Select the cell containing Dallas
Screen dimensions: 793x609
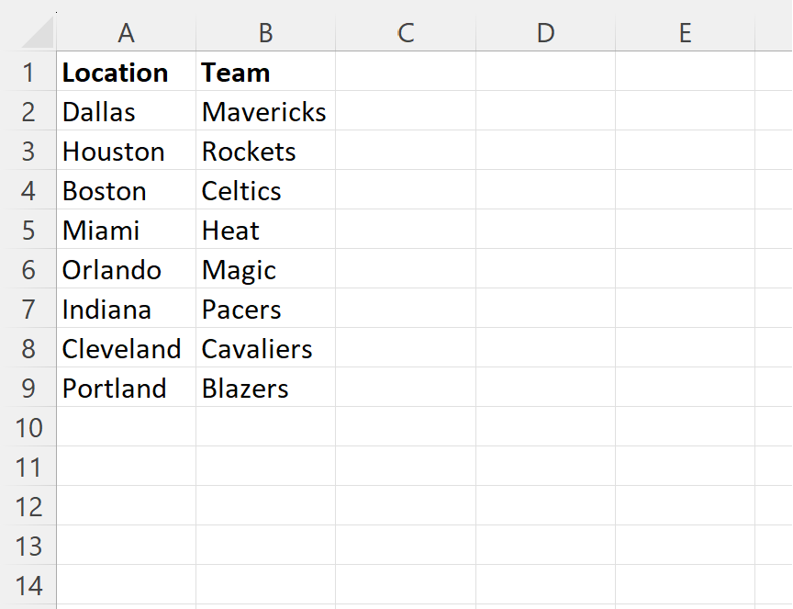[127, 111]
